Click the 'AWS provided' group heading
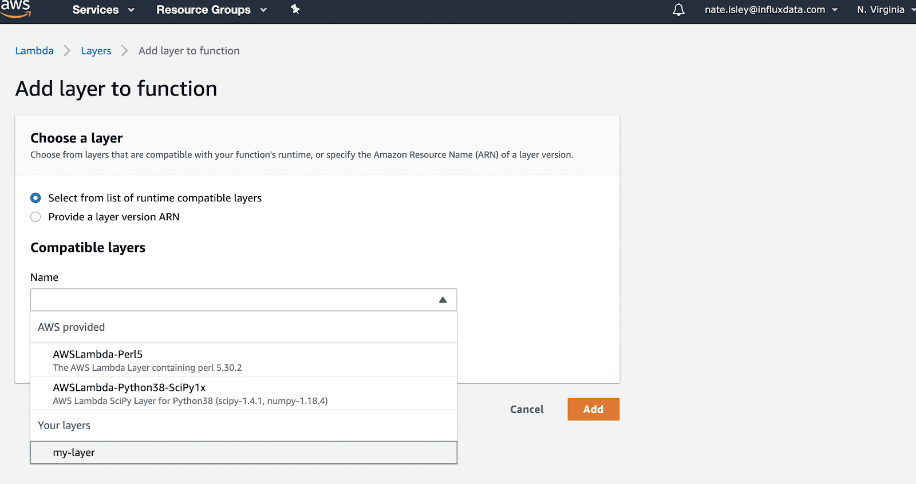 (x=72, y=327)
